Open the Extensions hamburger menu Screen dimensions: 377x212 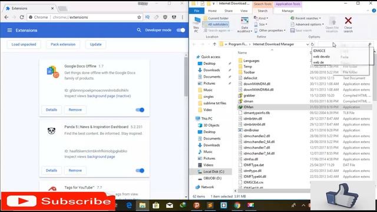click(x=9, y=30)
